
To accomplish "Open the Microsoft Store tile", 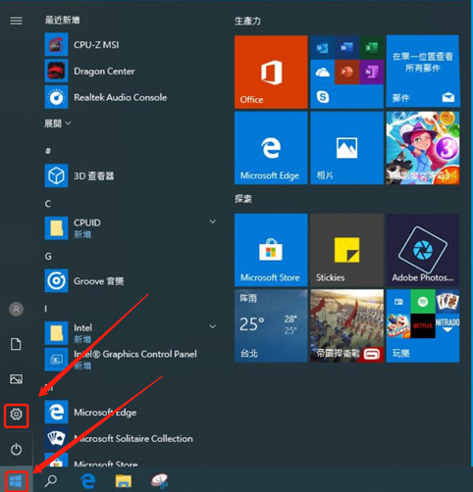I will click(x=271, y=250).
